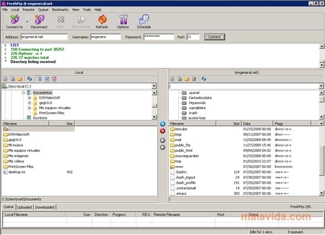
Task: Select the .trash remote tree folder
Action: (193, 113)
